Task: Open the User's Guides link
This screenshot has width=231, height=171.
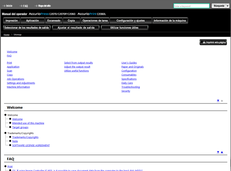Action: pos(129,63)
